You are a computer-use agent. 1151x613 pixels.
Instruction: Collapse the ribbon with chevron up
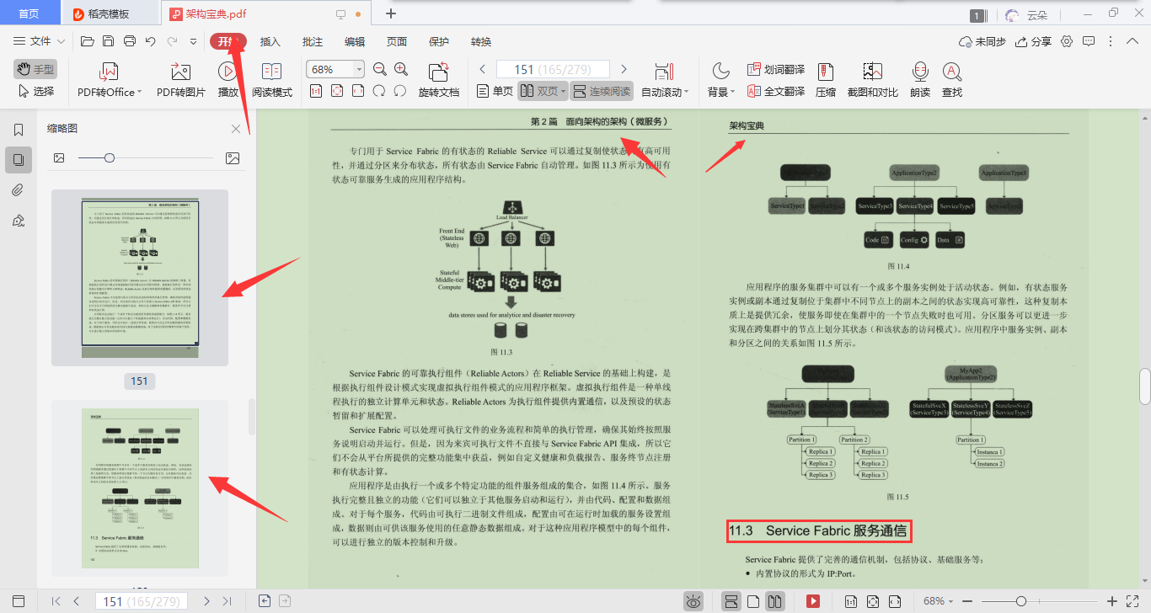click(1131, 41)
